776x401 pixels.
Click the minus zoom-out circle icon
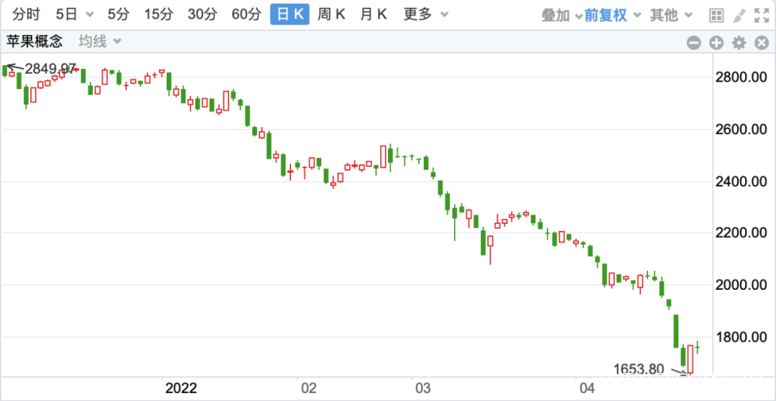[x=693, y=43]
